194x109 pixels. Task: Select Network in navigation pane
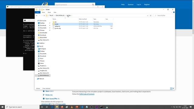(42, 79)
